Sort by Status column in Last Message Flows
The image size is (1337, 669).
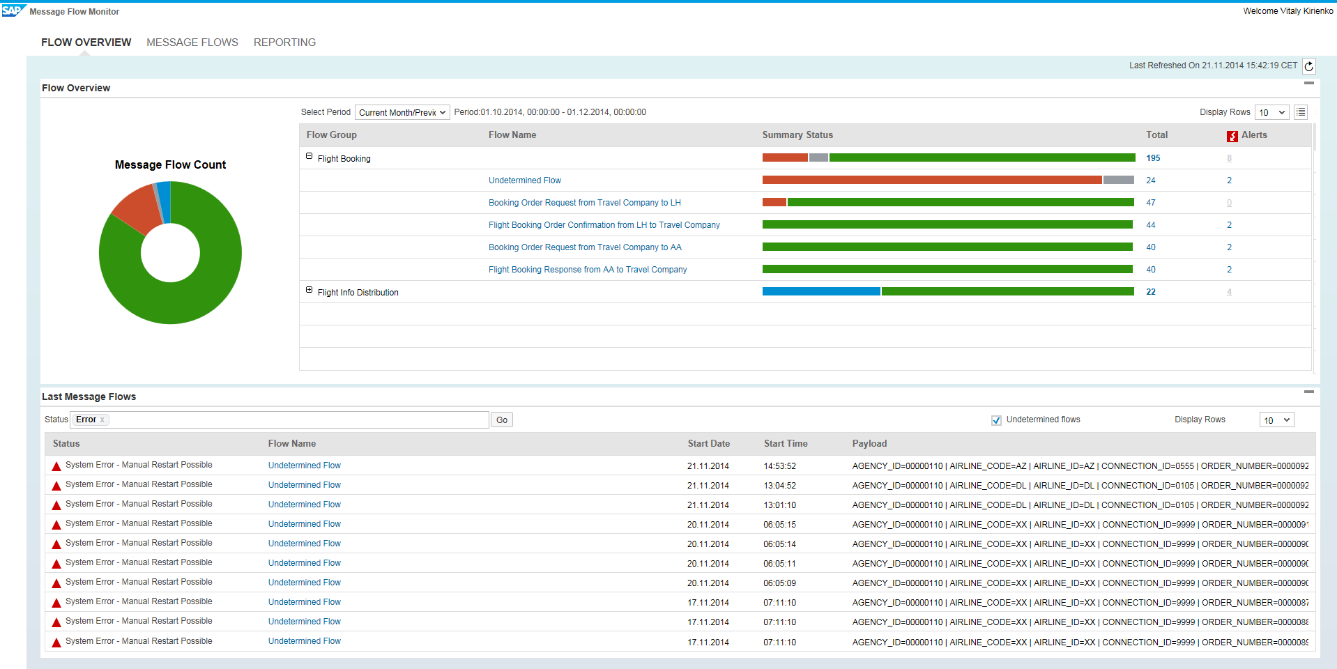tap(66, 444)
